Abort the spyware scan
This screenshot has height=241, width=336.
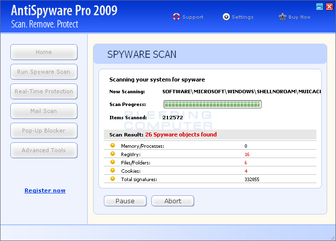click(173, 201)
